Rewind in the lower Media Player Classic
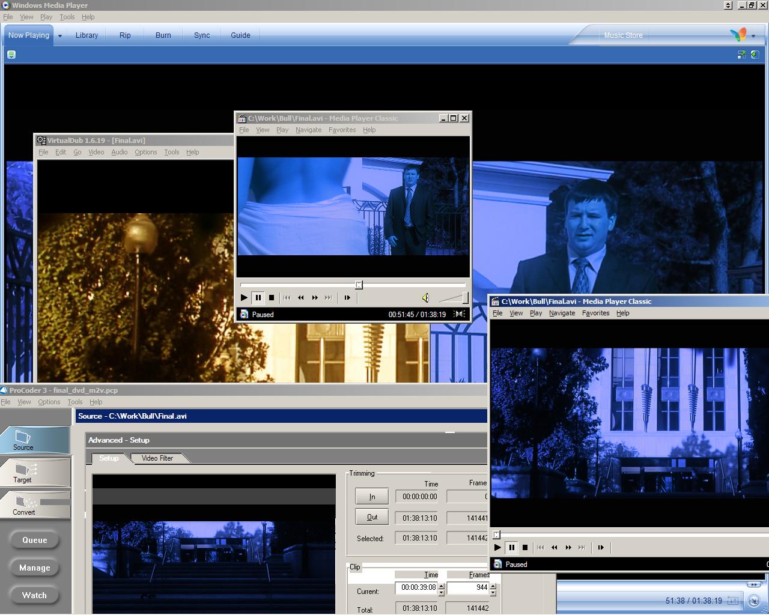 pos(555,547)
